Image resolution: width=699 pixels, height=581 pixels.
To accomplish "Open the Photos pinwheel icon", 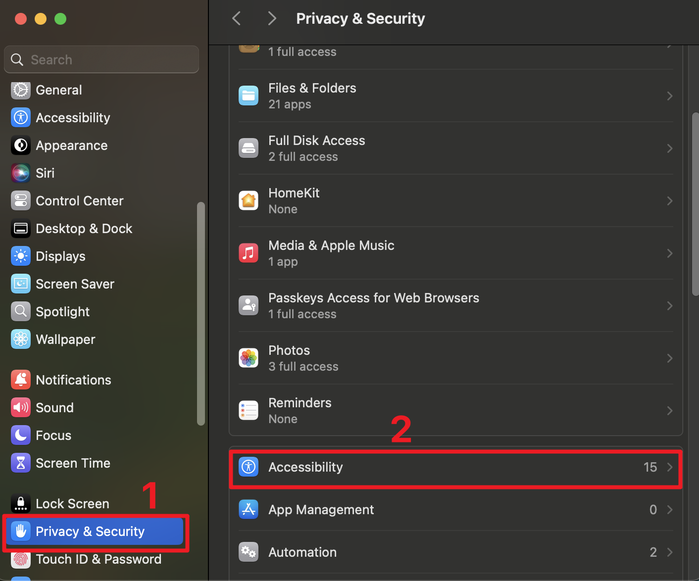I will [x=249, y=358].
